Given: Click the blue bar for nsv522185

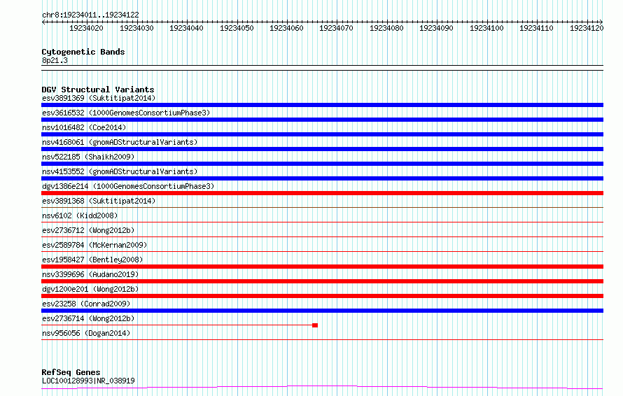Looking at the screenshot, I should pos(322,164).
